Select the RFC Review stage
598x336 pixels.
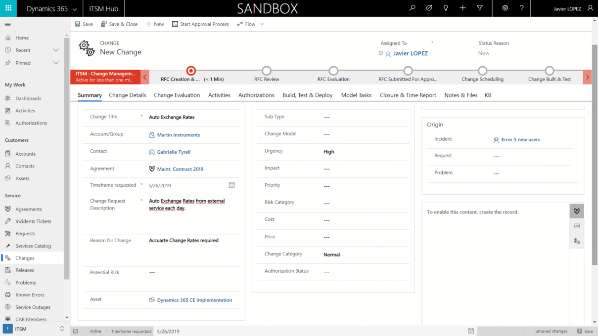point(267,71)
